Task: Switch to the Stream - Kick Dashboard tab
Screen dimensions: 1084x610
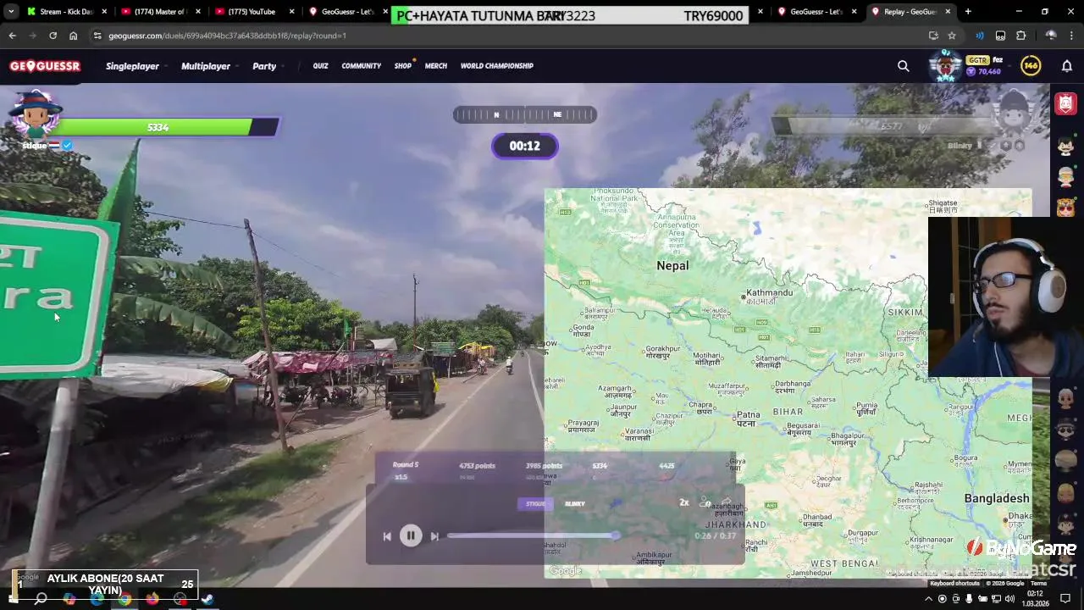Action: [66, 12]
